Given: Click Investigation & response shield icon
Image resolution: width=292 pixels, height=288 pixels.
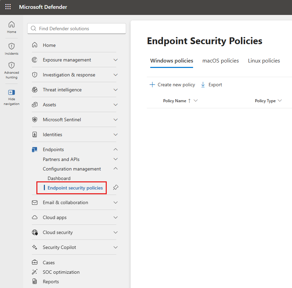Looking at the screenshot, I should click(x=35, y=75).
